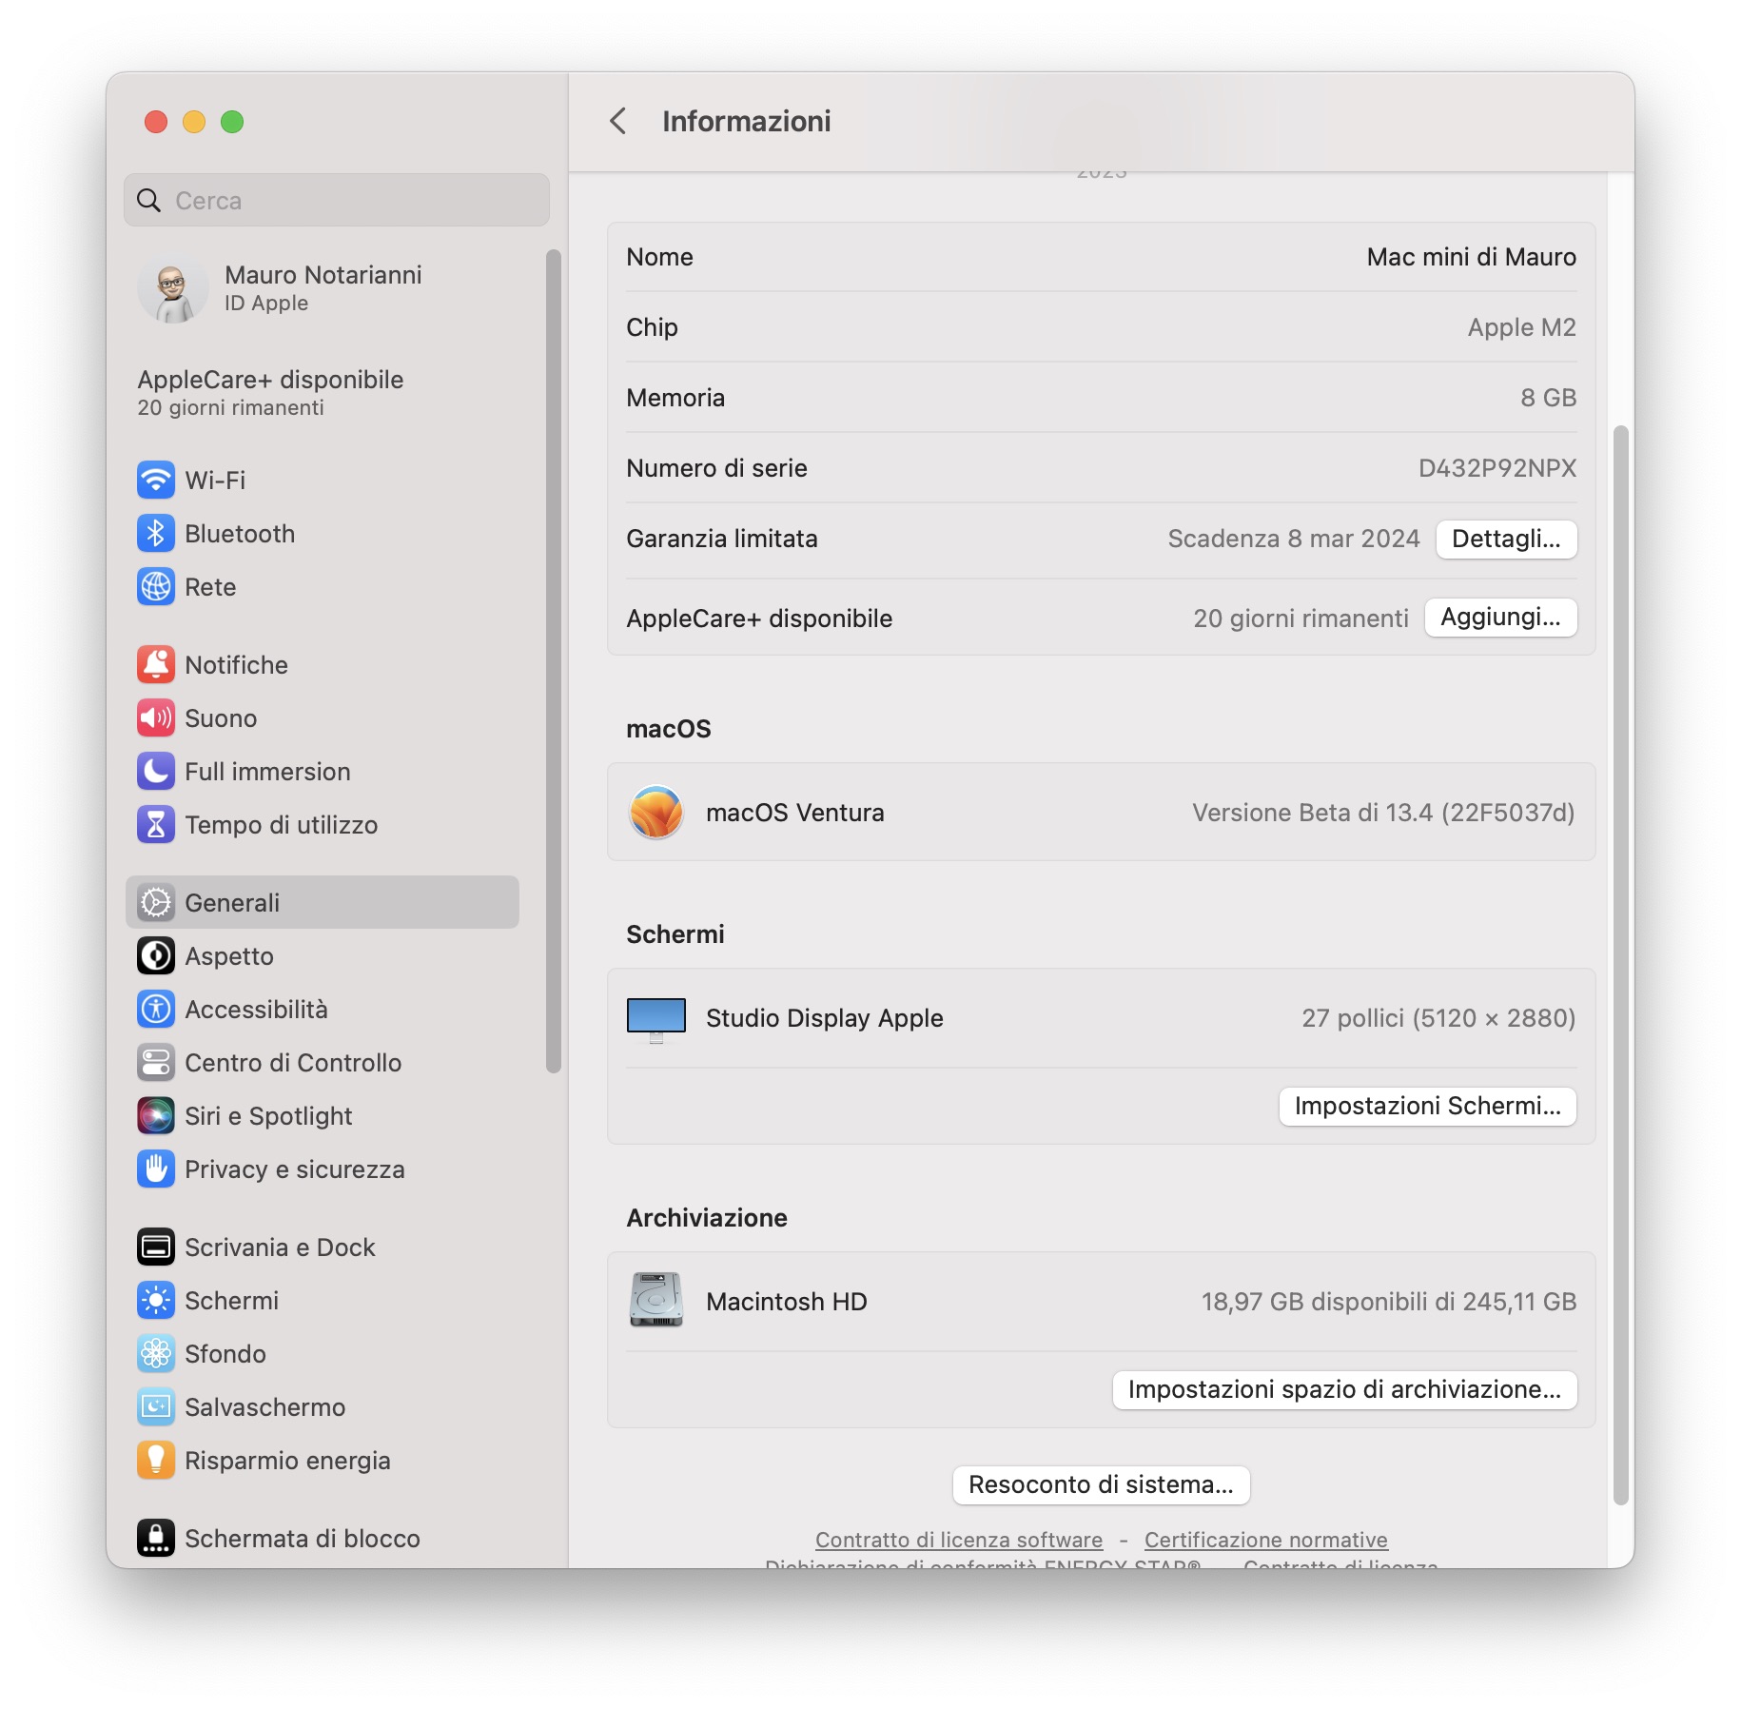Open Certificazione normative link
The image size is (1741, 1709).
click(x=1265, y=1540)
